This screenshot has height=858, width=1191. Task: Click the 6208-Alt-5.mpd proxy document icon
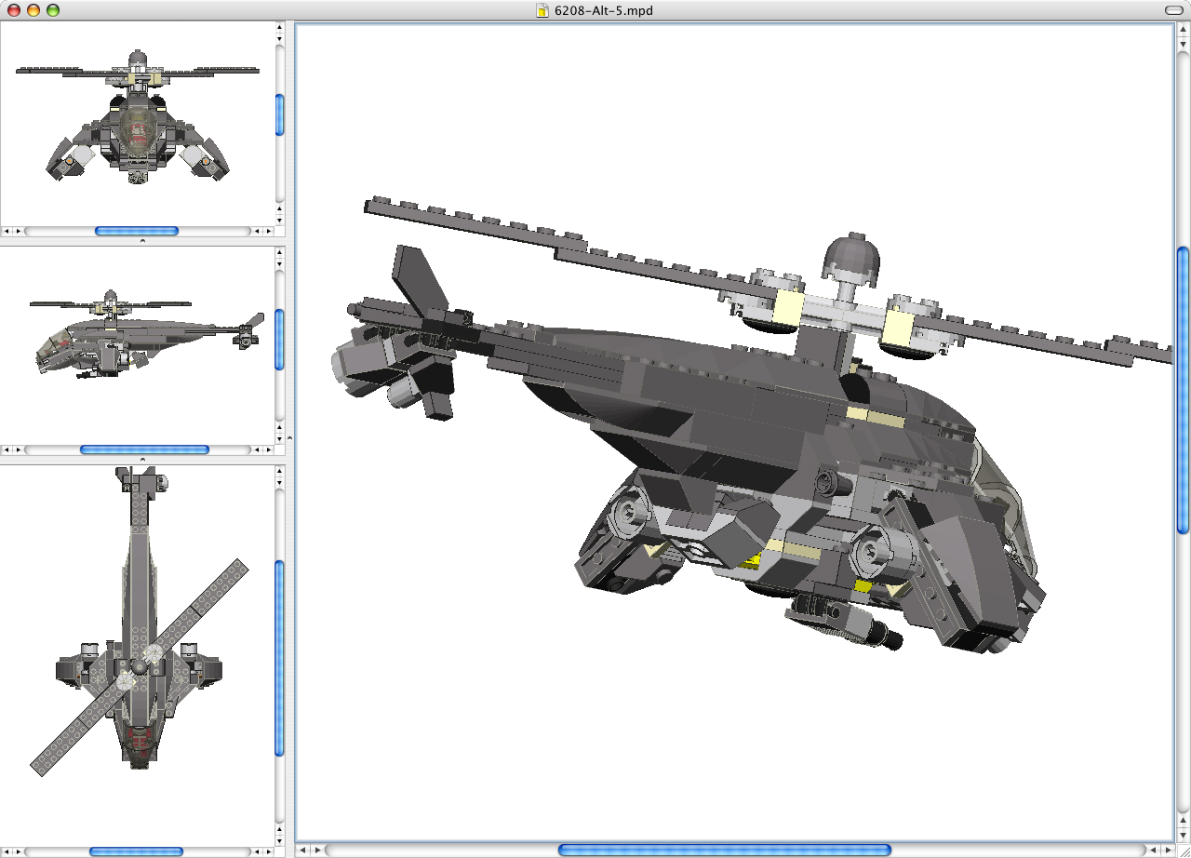542,11
